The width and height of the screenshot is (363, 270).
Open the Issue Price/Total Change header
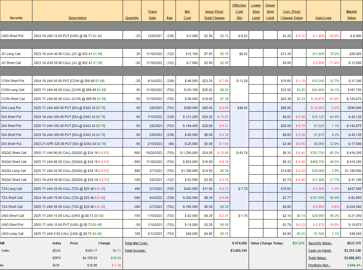pos(214,15)
